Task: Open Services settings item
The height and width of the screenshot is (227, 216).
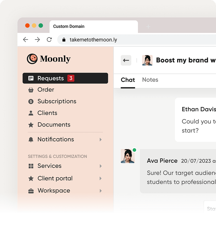Action: point(65,166)
